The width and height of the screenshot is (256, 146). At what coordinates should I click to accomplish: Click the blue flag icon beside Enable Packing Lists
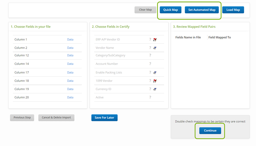(x=155, y=72)
